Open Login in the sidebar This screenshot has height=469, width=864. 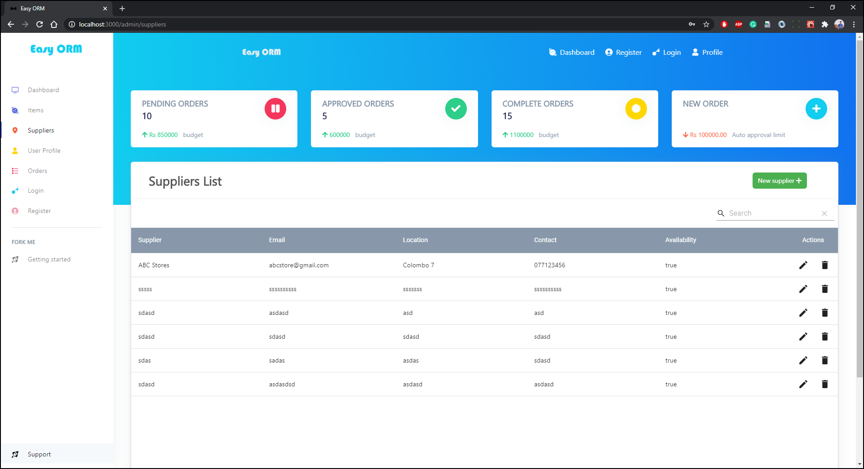click(35, 190)
